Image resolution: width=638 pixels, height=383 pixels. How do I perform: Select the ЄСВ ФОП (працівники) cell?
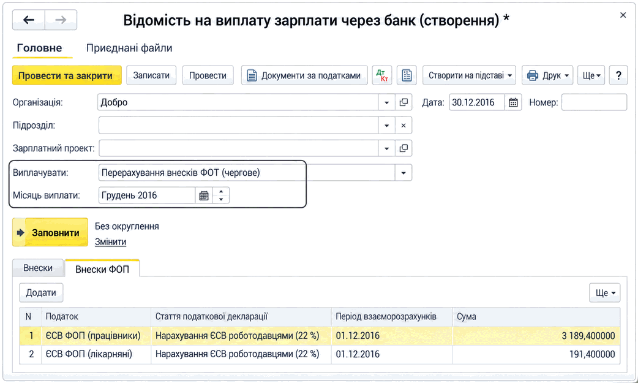click(x=96, y=336)
